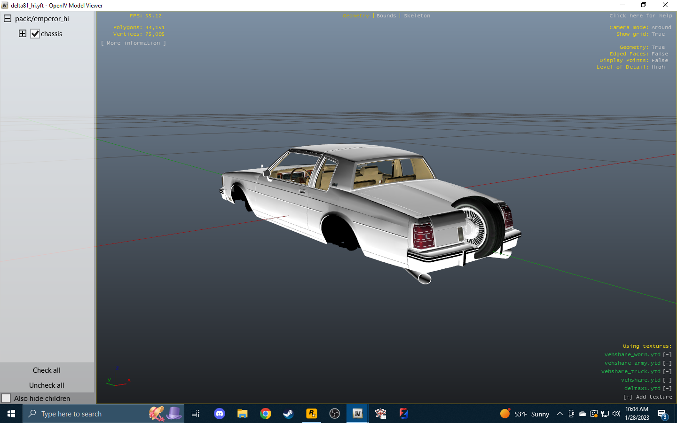Launch Google Chrome from the taskbar
Screen dimensions: 677x423
[x=266, y=414]
